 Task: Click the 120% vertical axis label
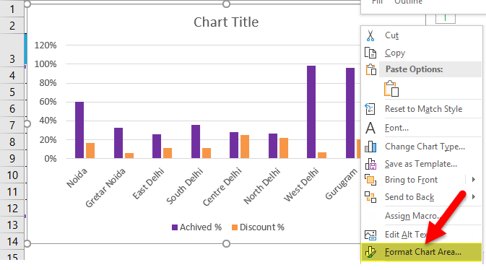tap(45, 45)
